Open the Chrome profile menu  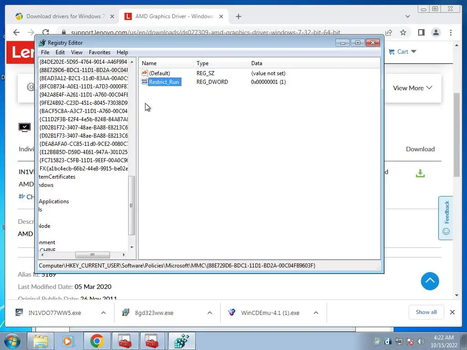[436, 32]
